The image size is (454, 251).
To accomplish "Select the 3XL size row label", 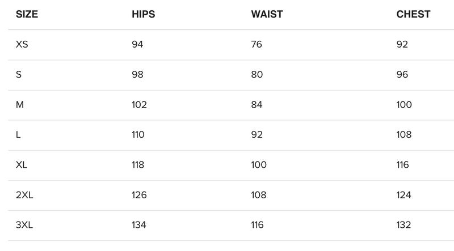I will (x=25, y=225).
